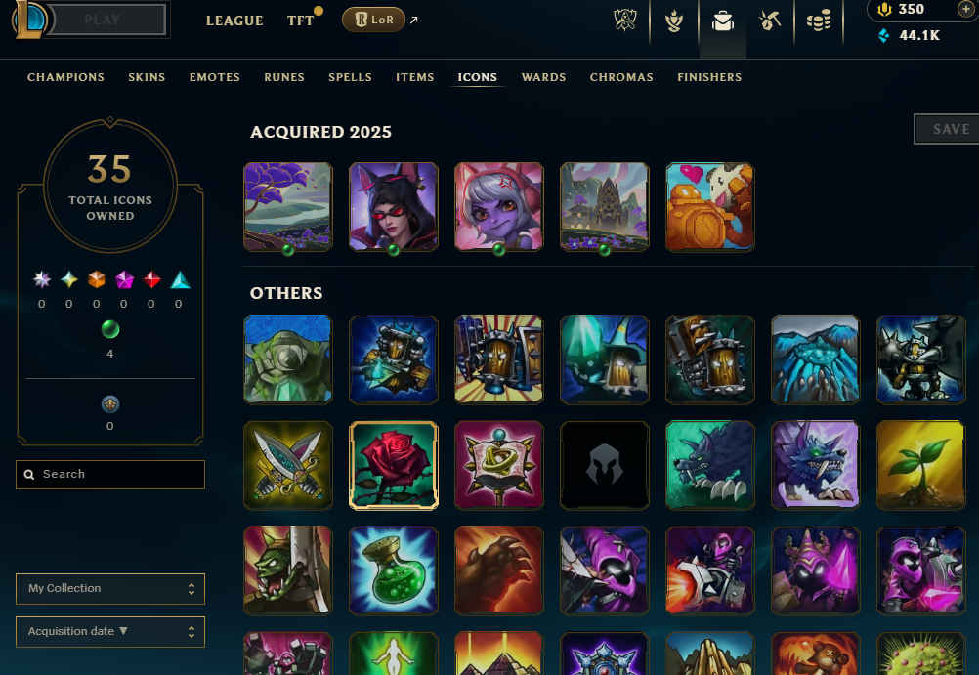Viewport: 979px width, 675px height.
Task: Select the seedling sprout icon
Action: 921,465
